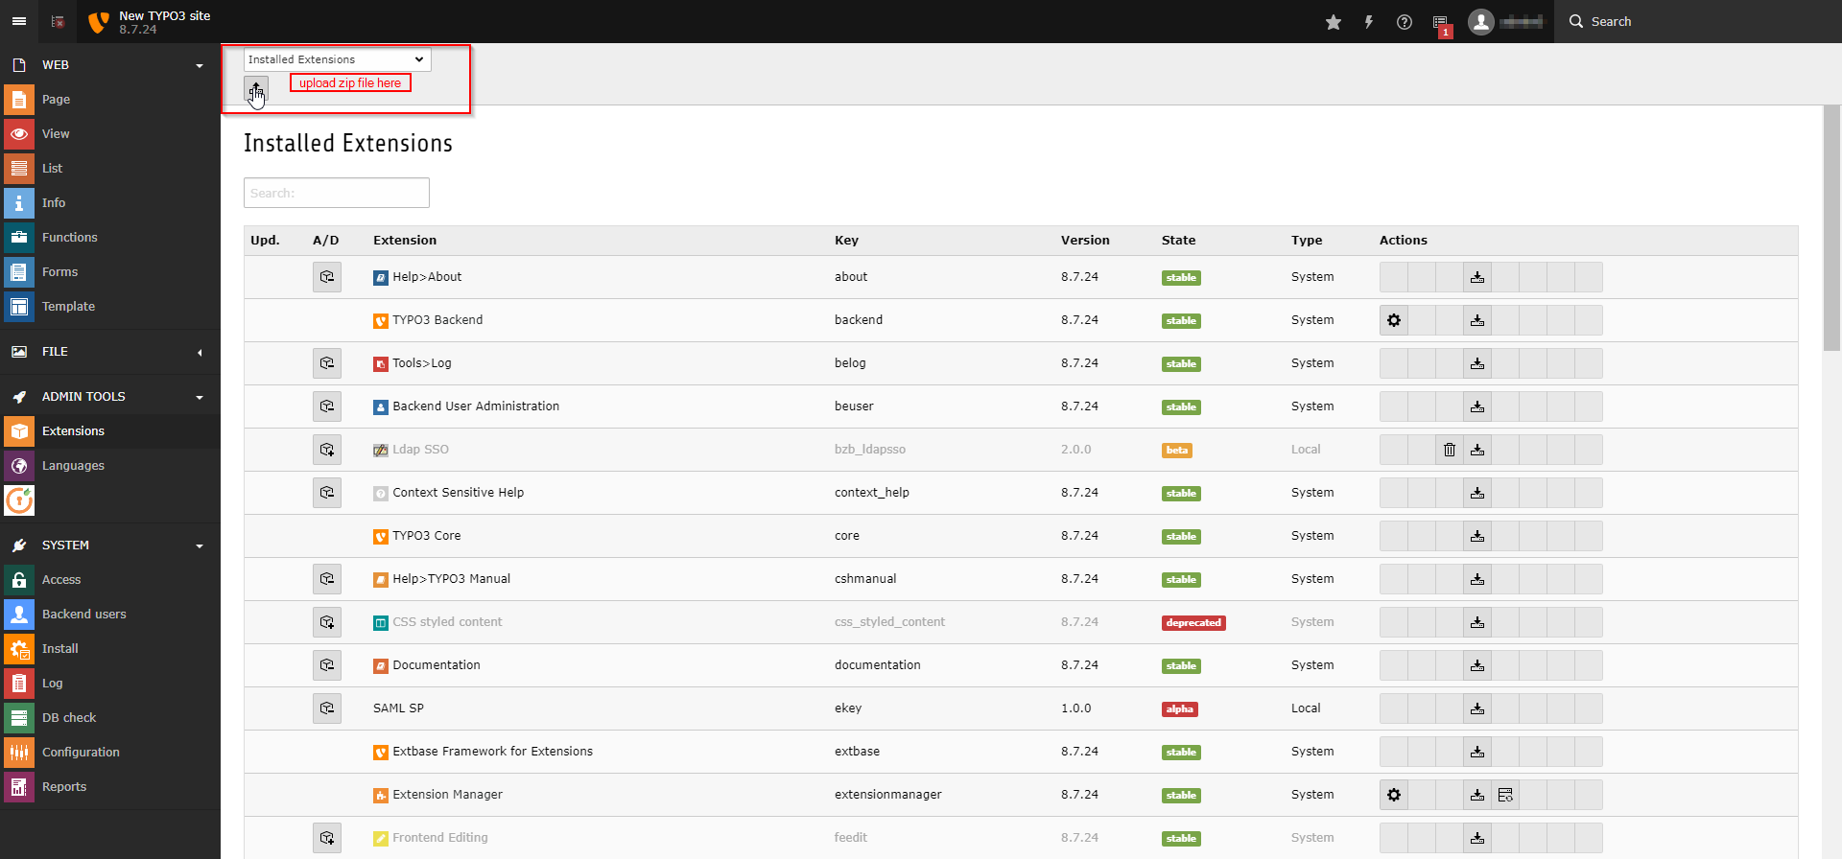Activate the Frontend Editing extension
The height and width of the screenshot is (859, 1842).
pyautogui.click(x=327, y=838)
